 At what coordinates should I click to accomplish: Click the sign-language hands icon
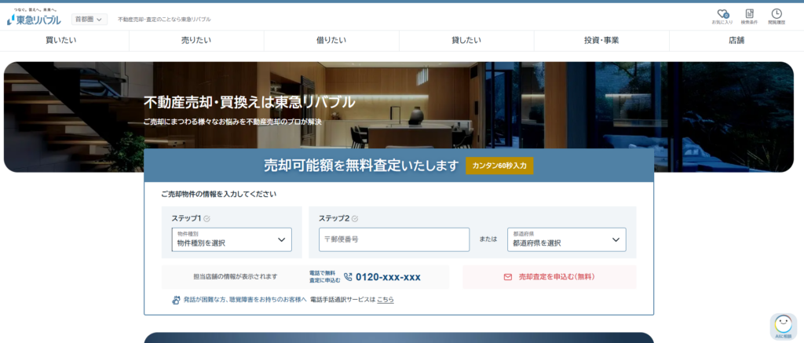click(176, 300)
